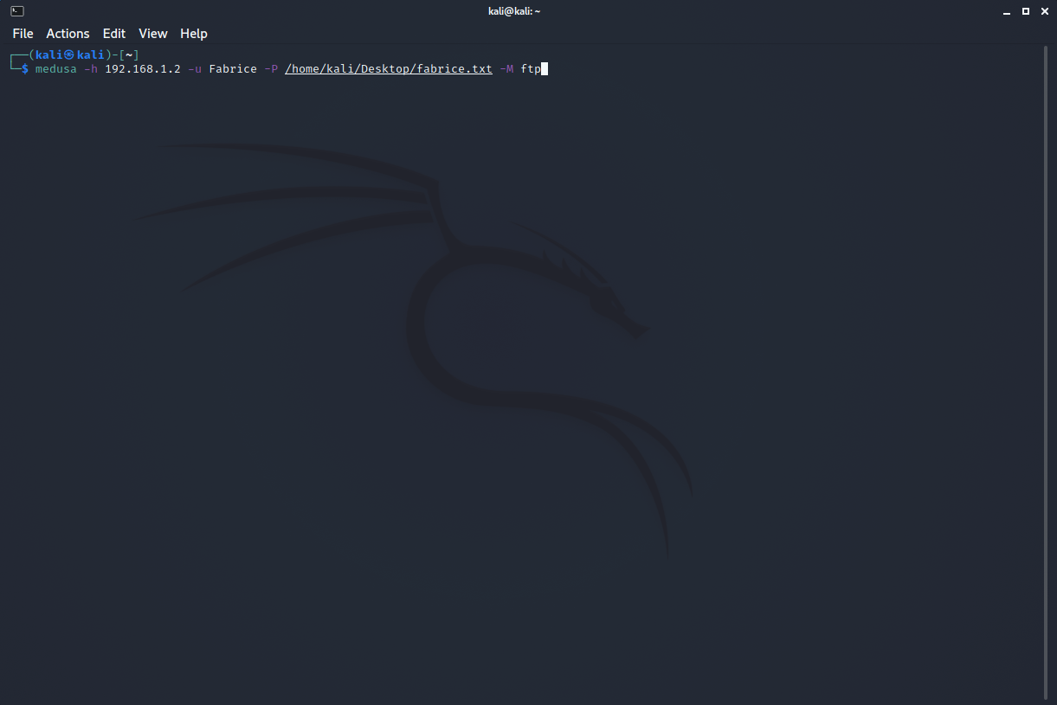Open the File menu

tap(23, 34)
